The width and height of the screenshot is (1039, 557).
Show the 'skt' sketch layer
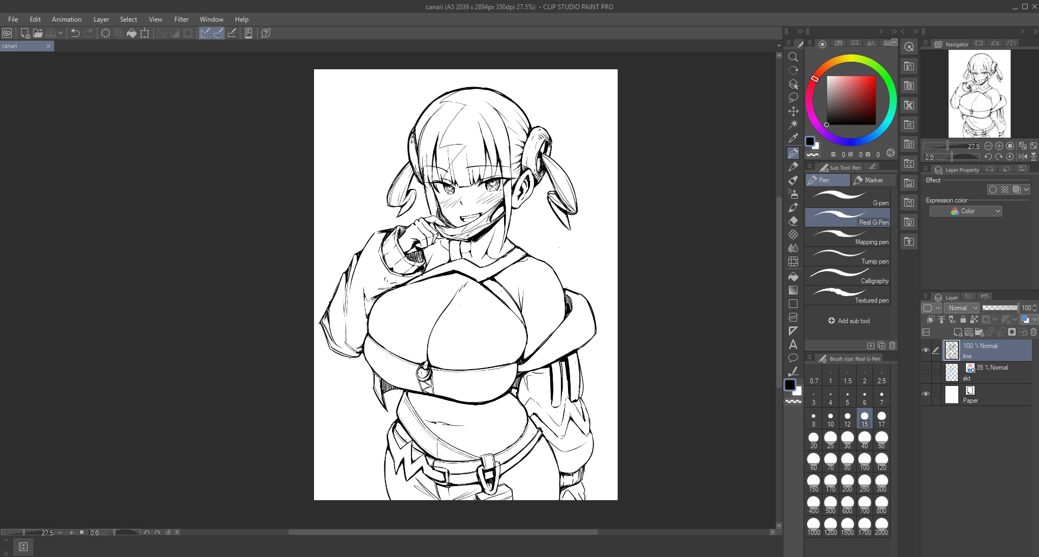(926, 372)
